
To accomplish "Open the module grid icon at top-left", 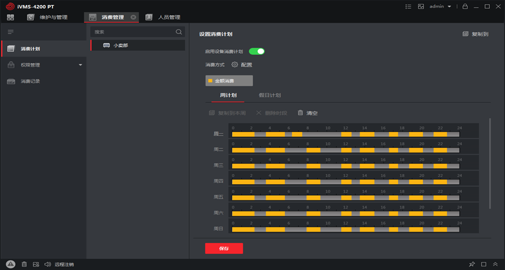I will click(10, 17).
